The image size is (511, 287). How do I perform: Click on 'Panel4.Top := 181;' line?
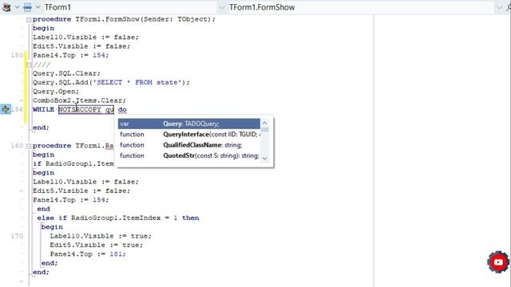pyautogui.click(x=88, y=254)
